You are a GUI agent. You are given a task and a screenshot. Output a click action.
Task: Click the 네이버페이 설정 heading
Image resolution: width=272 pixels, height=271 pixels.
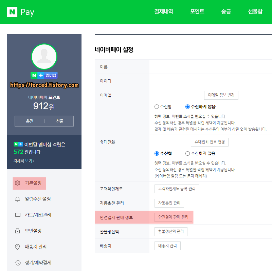(114, 50)
